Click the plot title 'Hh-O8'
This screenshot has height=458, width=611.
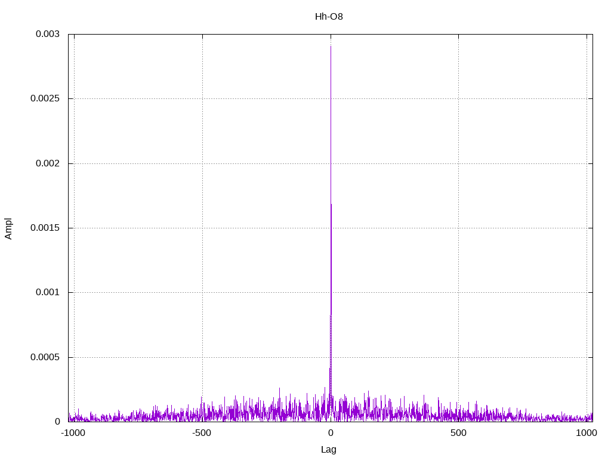click(x=329, y=17)
